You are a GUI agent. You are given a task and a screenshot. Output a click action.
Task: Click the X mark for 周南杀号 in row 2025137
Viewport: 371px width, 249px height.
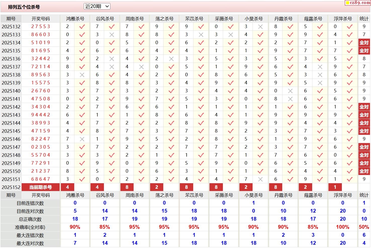[x=141, y=67]
